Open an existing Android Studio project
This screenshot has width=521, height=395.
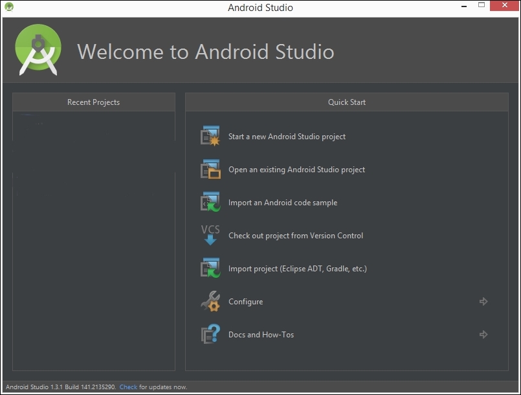point(296,170)
